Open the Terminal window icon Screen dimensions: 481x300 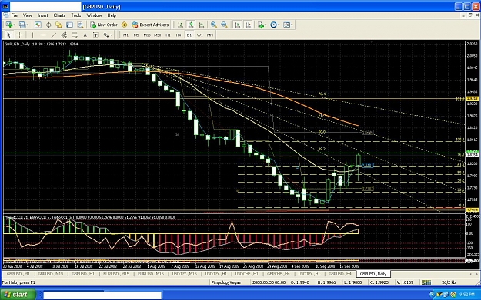(69, 25)
